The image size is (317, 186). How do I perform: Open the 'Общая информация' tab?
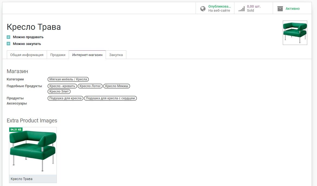pos(27,55)
